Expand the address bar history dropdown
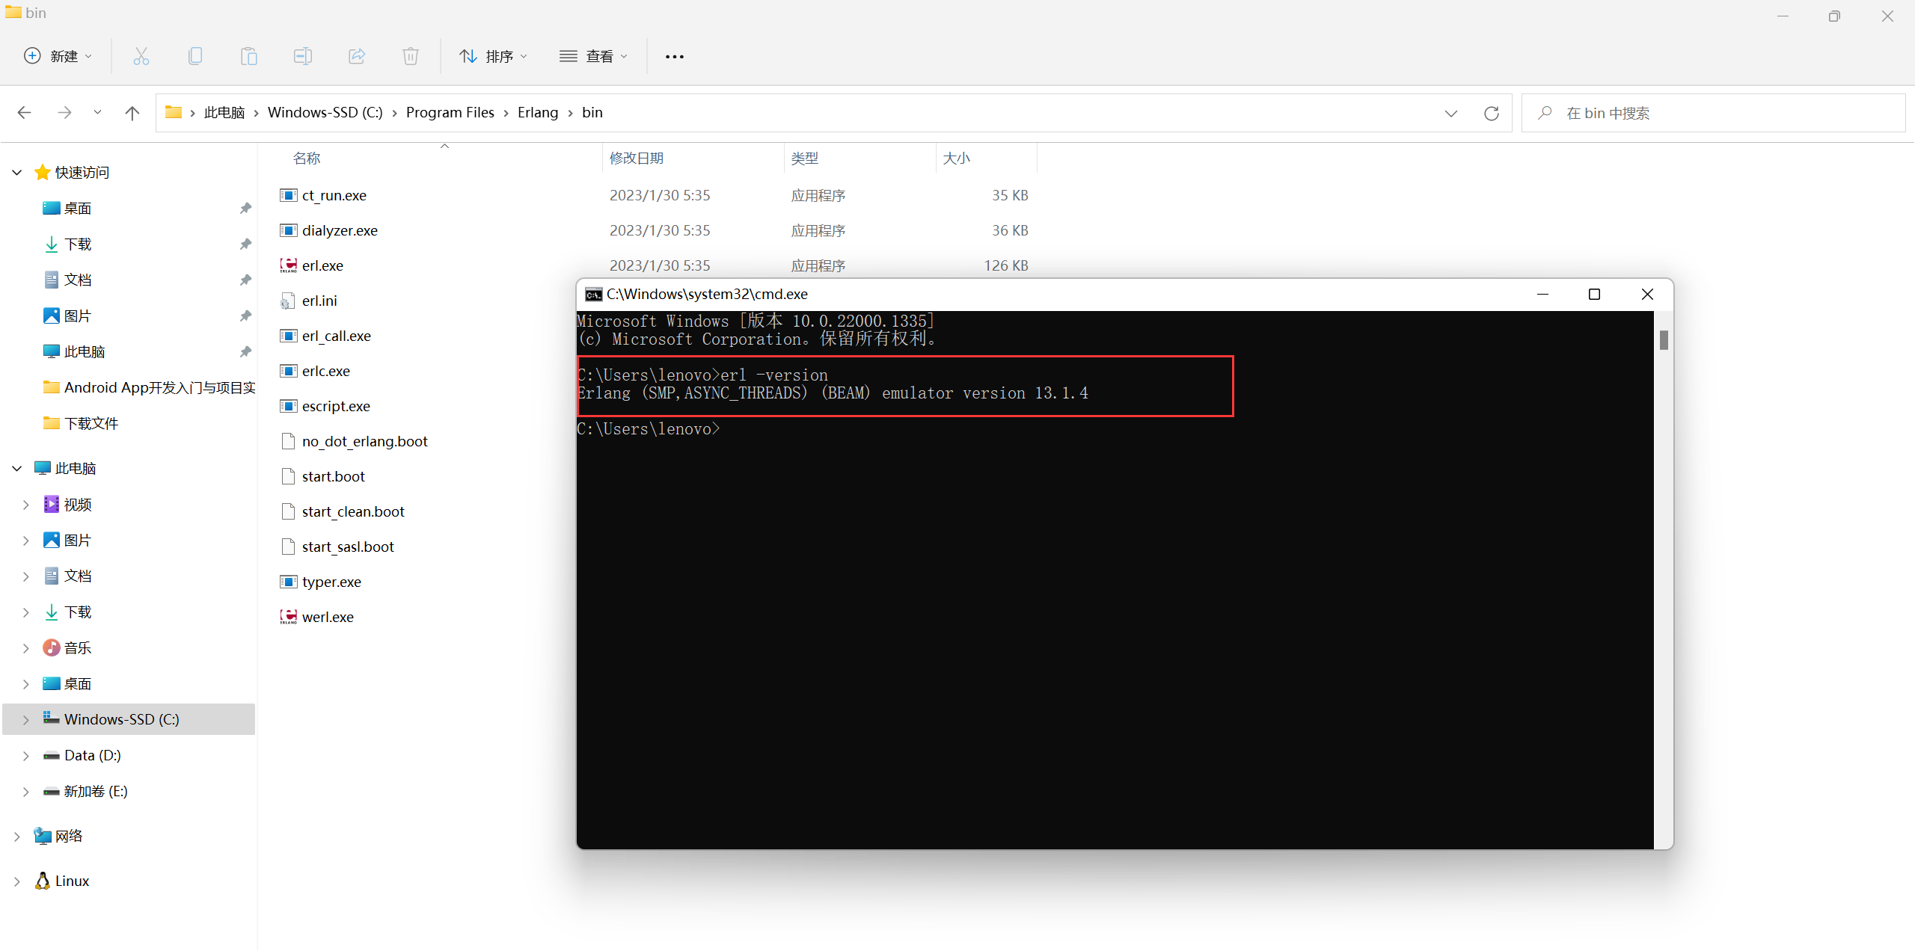Viewport: 1915px width, 951px height. (x=1451, y=113)
